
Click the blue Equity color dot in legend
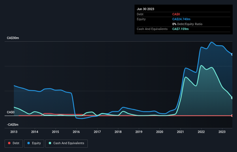click(29, 143)
